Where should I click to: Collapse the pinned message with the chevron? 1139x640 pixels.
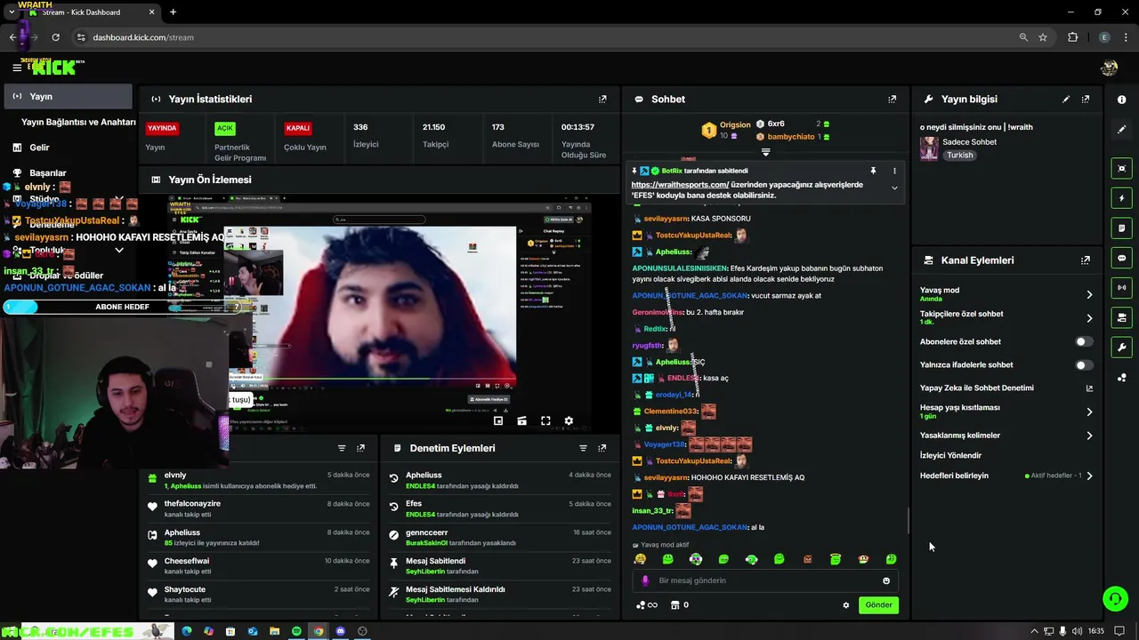point(894,188)
